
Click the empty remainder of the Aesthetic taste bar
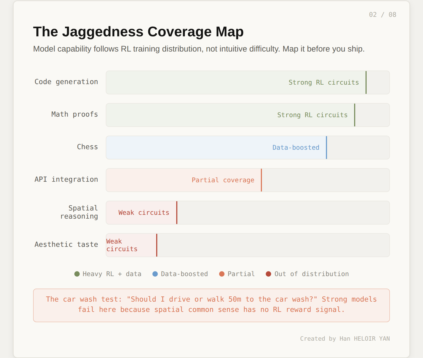tap(273, 245)
